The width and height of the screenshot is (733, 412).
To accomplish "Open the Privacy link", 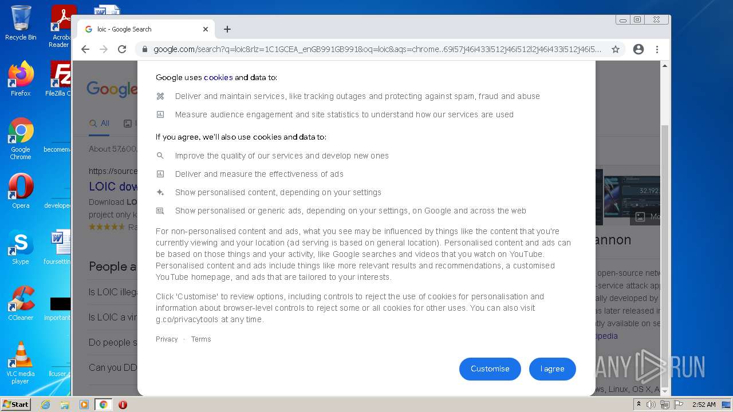I will pos(167,339).
